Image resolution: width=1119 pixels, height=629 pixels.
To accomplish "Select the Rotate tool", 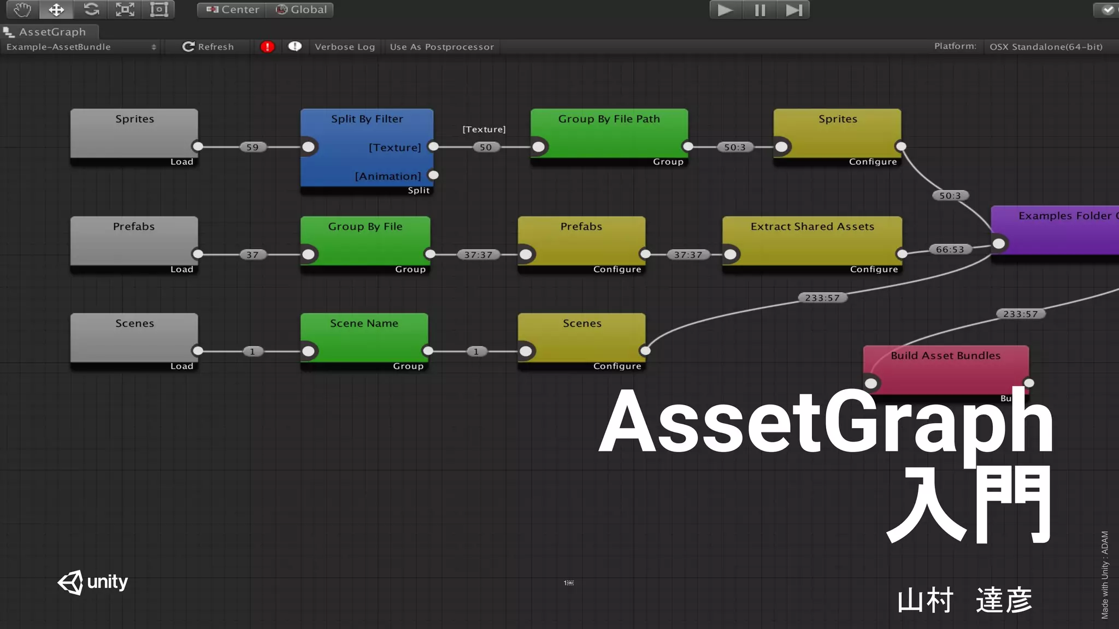I will click(x=91, y=9).
